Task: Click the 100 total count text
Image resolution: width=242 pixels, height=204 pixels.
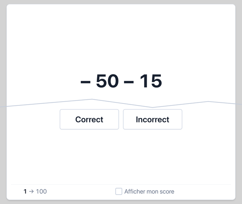Action: click(x=41, y=192)
